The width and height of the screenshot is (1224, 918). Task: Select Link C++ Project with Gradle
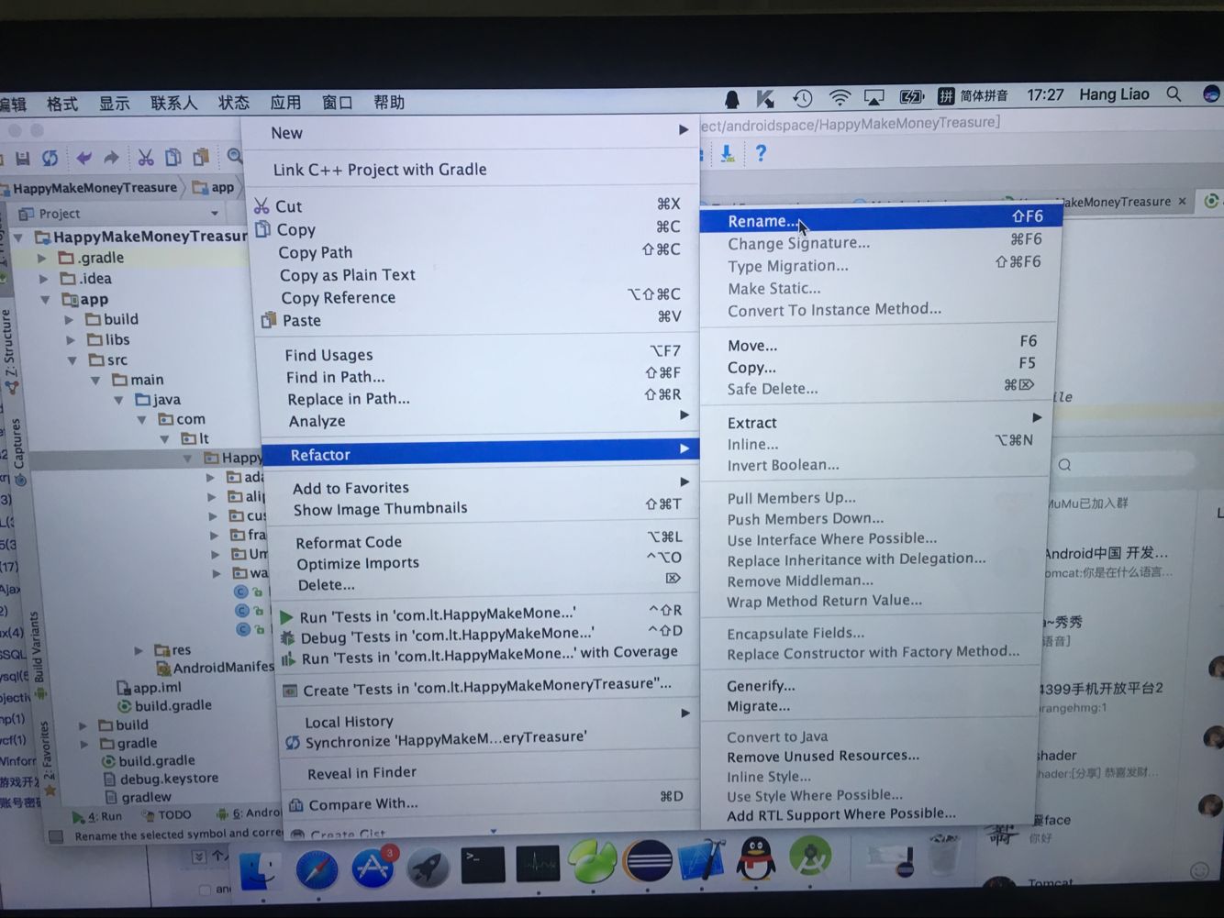click(473, 169)
